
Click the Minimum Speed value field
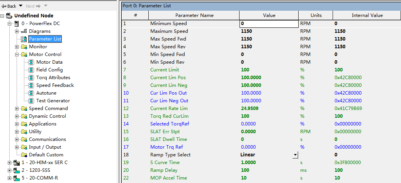click(x=269, y=24)
